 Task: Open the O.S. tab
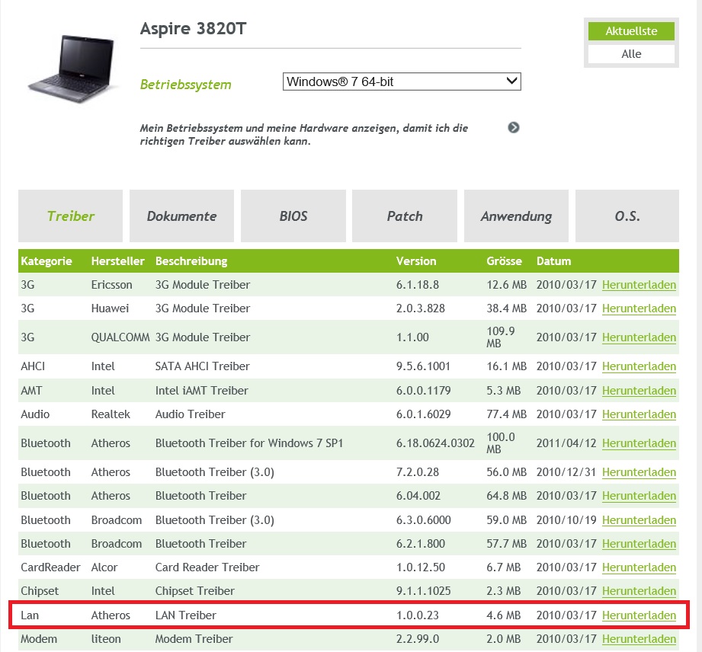point(627,216)
